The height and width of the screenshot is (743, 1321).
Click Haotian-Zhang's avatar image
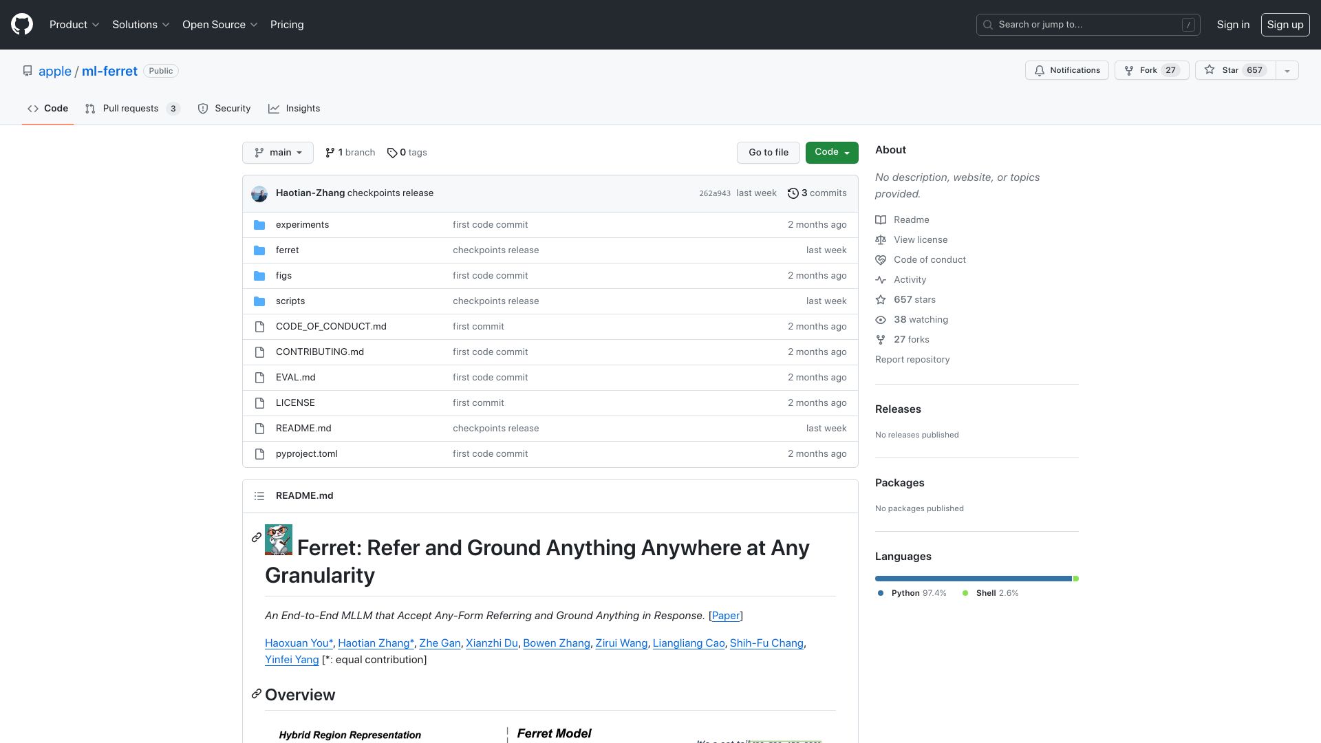click(259, 194)
